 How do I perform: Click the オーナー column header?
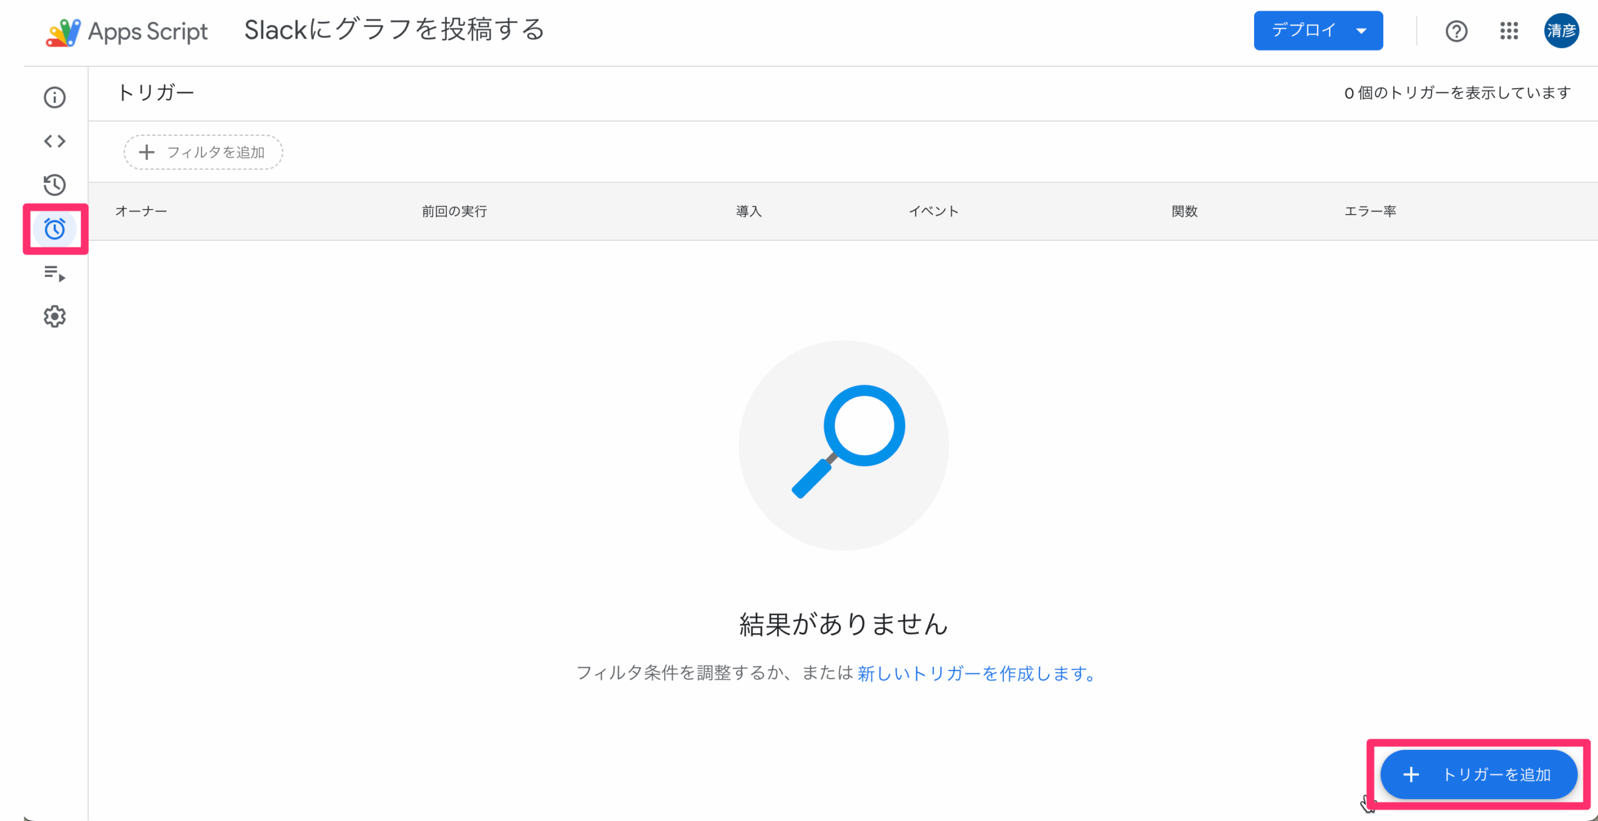click(141, 211)
